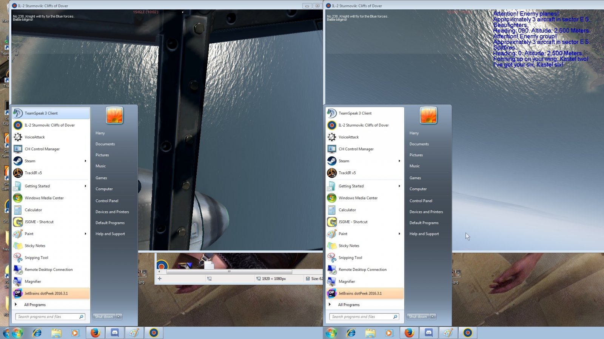Open Calculator in right-monitor Start menu

[x=365, y=210]
